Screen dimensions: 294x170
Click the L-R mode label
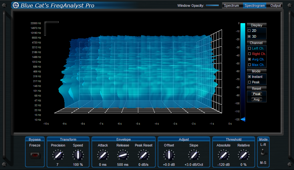263,145
